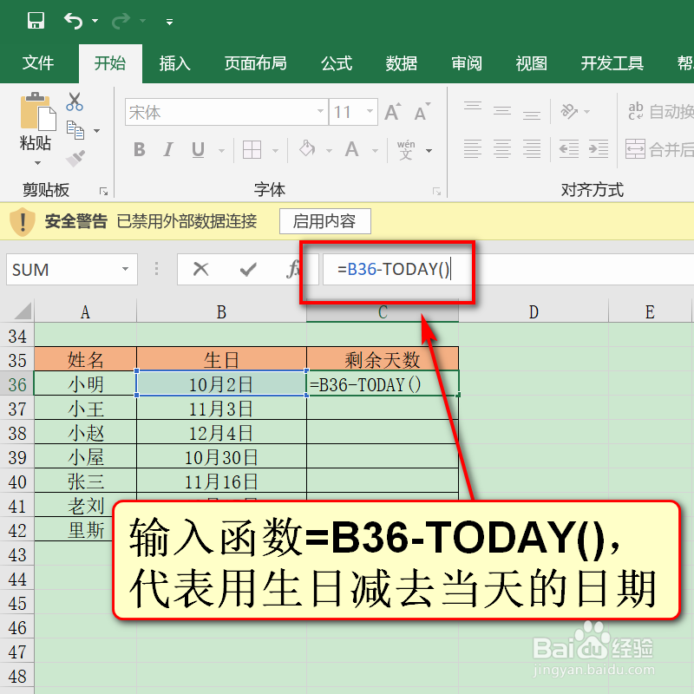The image size is (694, 694).
Task: Click the Insert Function fx icon
Action: click(x=293, y=269)
